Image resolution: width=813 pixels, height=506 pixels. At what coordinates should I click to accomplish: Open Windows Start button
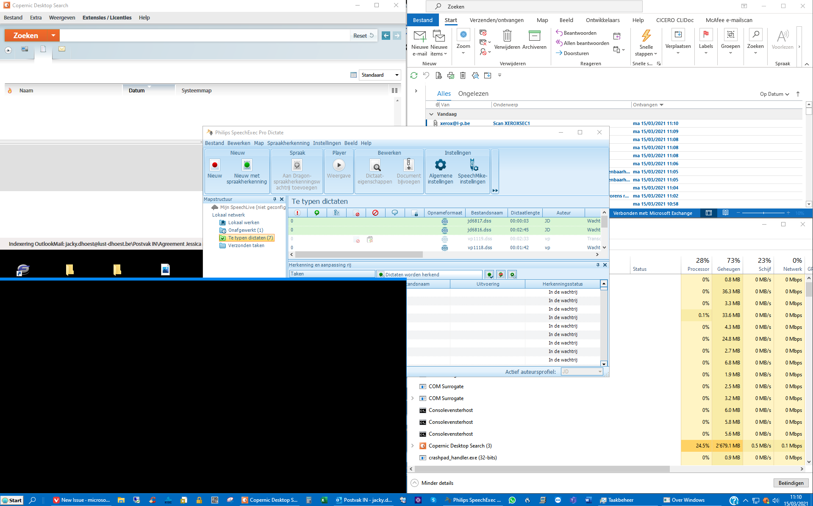point(12,500)
